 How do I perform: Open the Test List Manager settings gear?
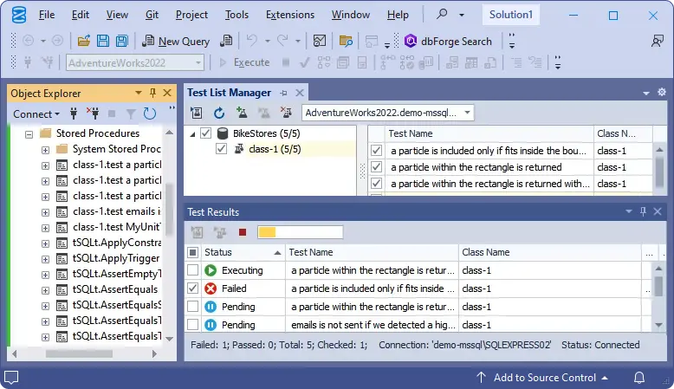[662, 93]
